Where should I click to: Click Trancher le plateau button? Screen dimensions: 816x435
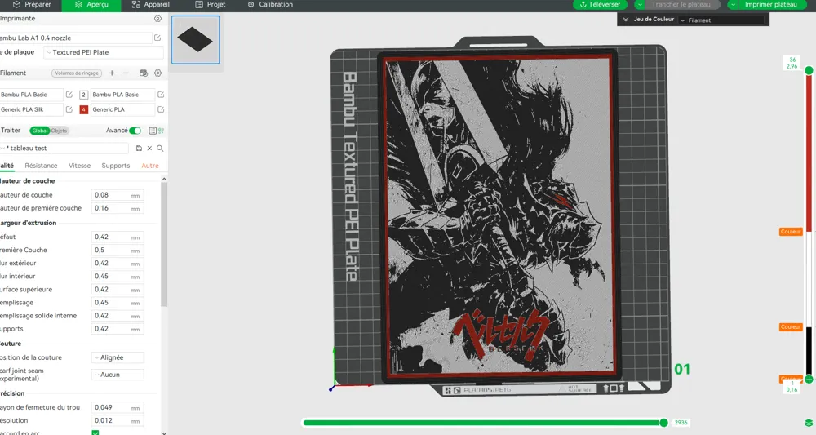(681, 5)
